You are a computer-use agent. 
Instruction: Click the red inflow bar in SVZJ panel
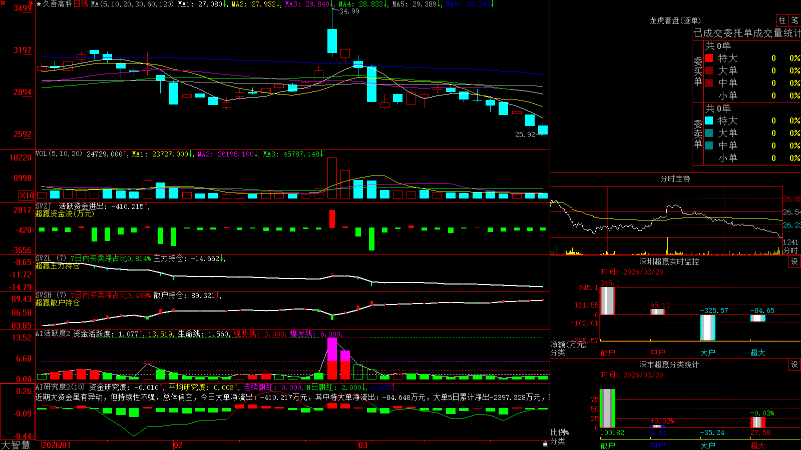pos(332,219)
